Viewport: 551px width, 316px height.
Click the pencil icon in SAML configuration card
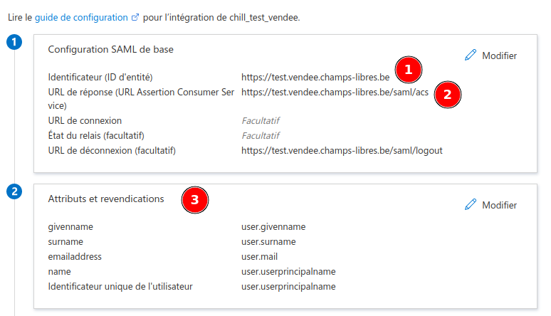click(x=470, y=55)
